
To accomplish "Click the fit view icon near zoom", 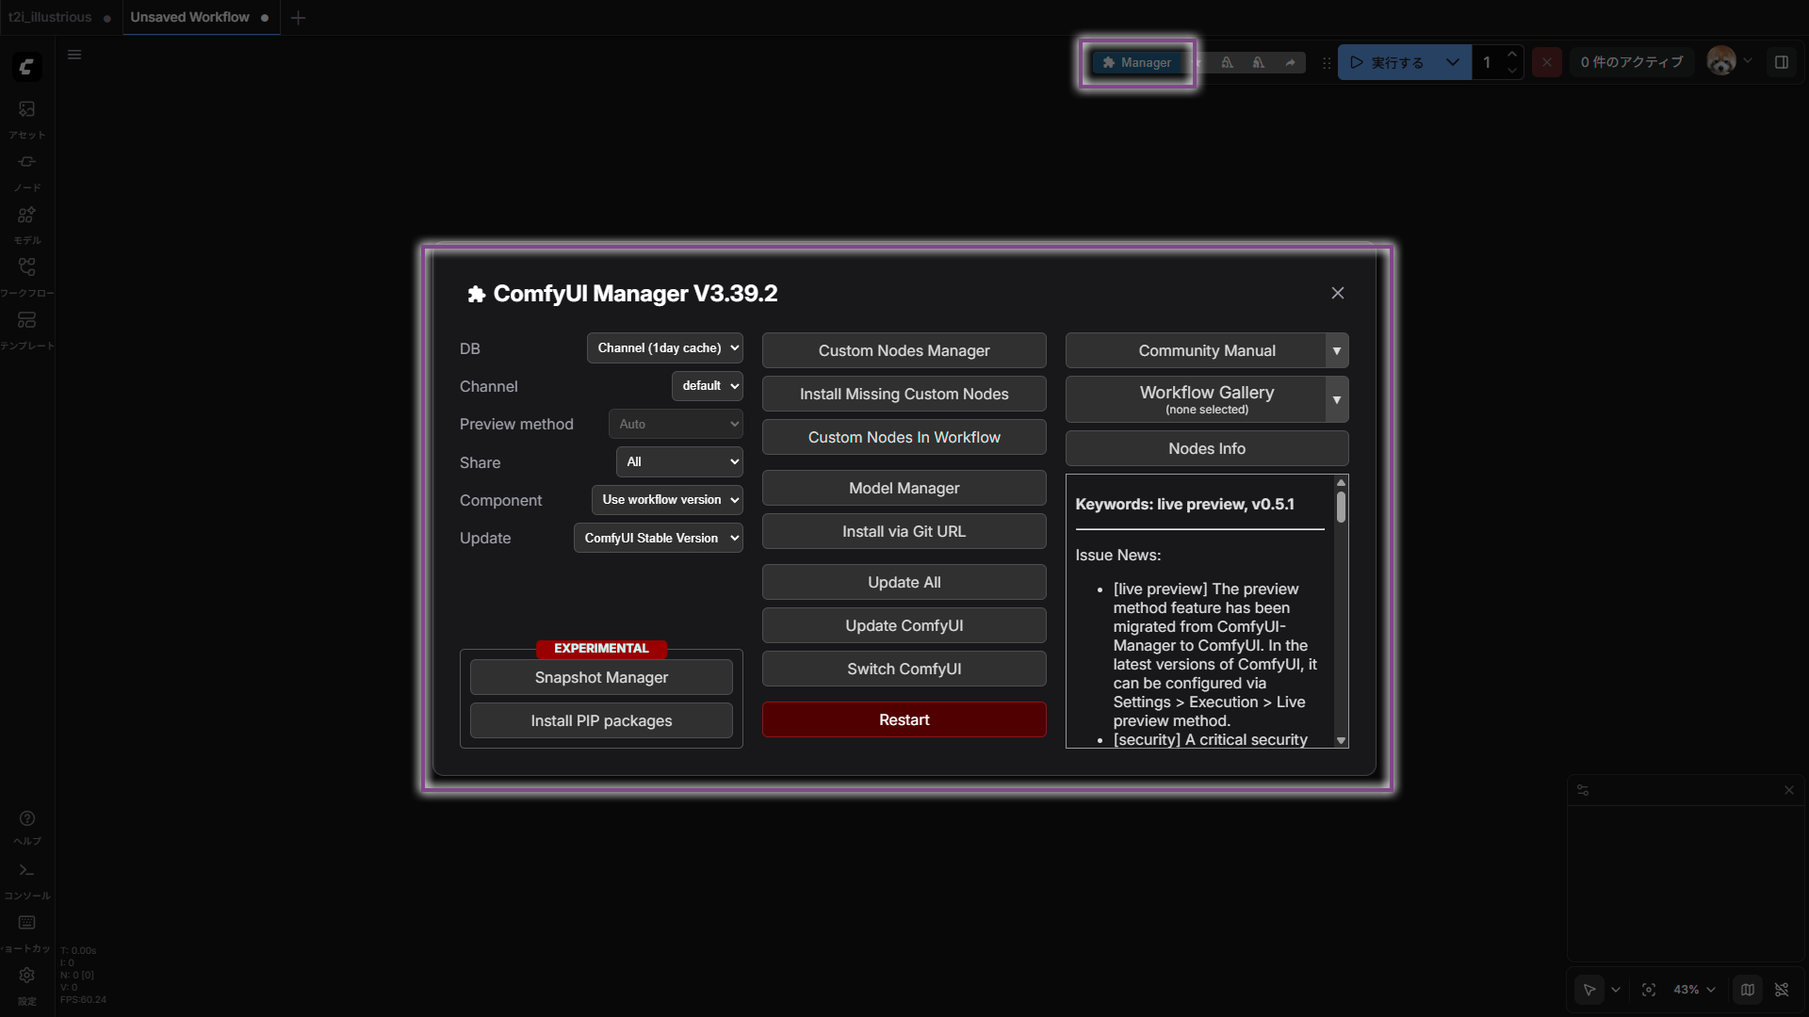I will pyautogui.click(x=1649, y=990).
